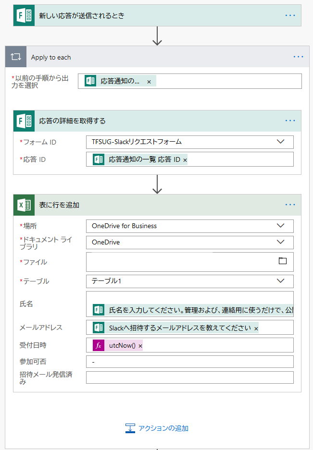The width and height of the screenshot is (313, 450).
Task: Click the Forms icon in the 氏名 token
Action: [99, 310]
